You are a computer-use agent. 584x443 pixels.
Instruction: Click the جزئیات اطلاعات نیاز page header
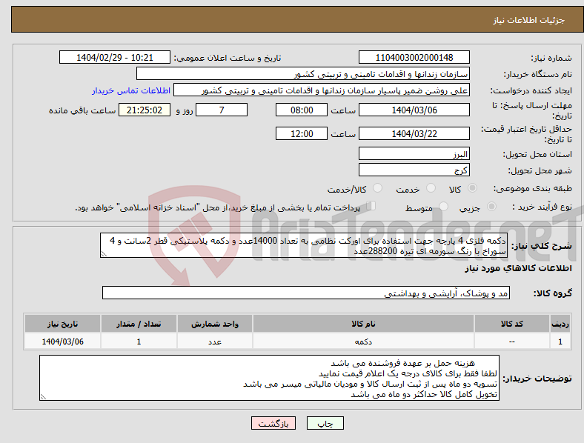pyautogui.click(x=529, y=20)
